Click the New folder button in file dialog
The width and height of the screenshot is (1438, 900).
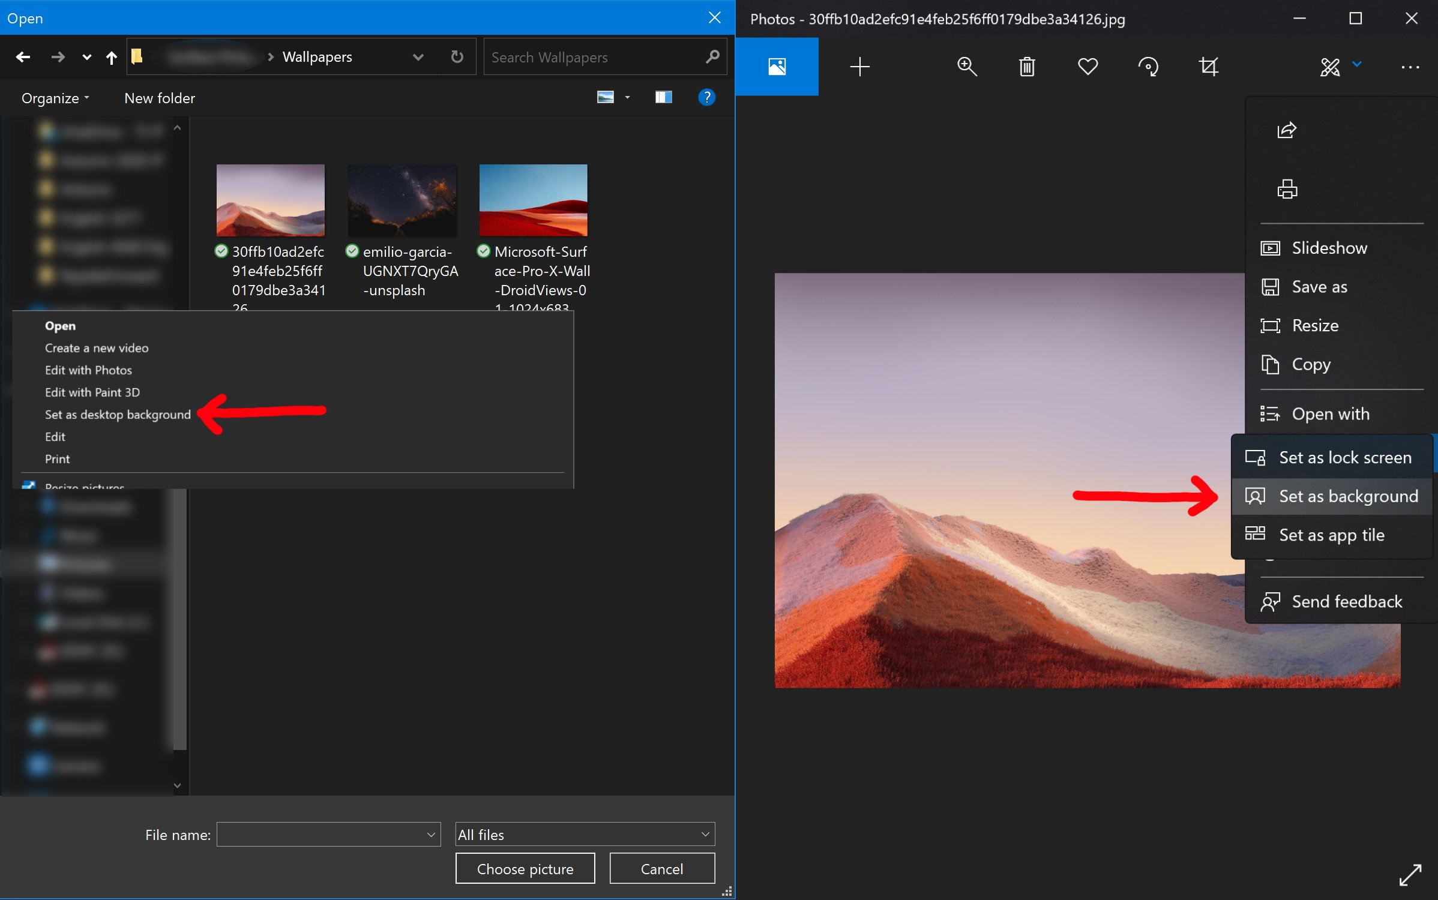160,97
